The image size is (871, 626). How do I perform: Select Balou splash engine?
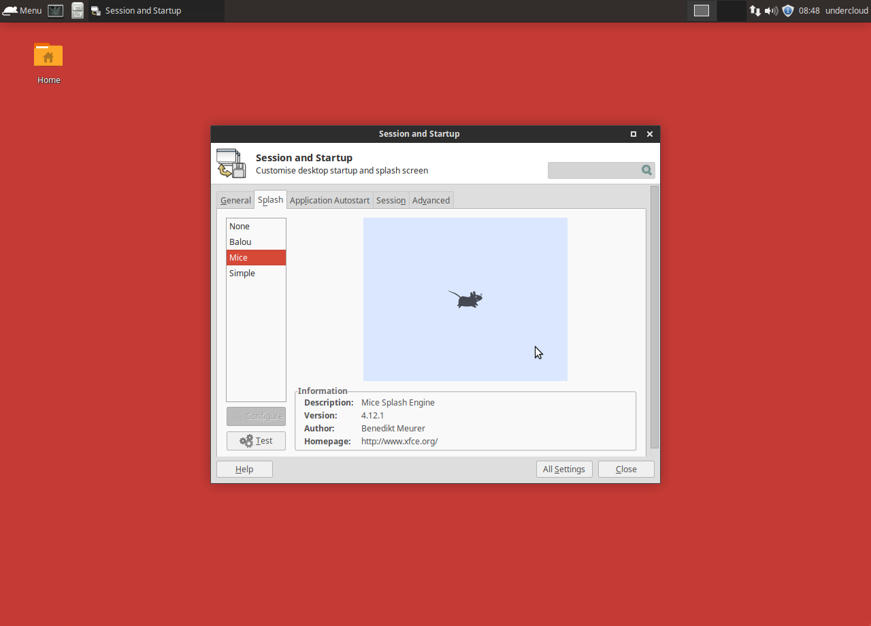(x=256, y=242)
